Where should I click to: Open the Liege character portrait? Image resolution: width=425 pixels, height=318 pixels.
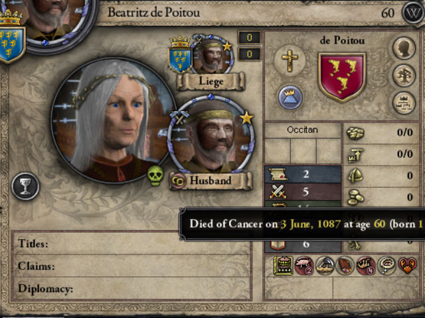[x=212, y=55]
